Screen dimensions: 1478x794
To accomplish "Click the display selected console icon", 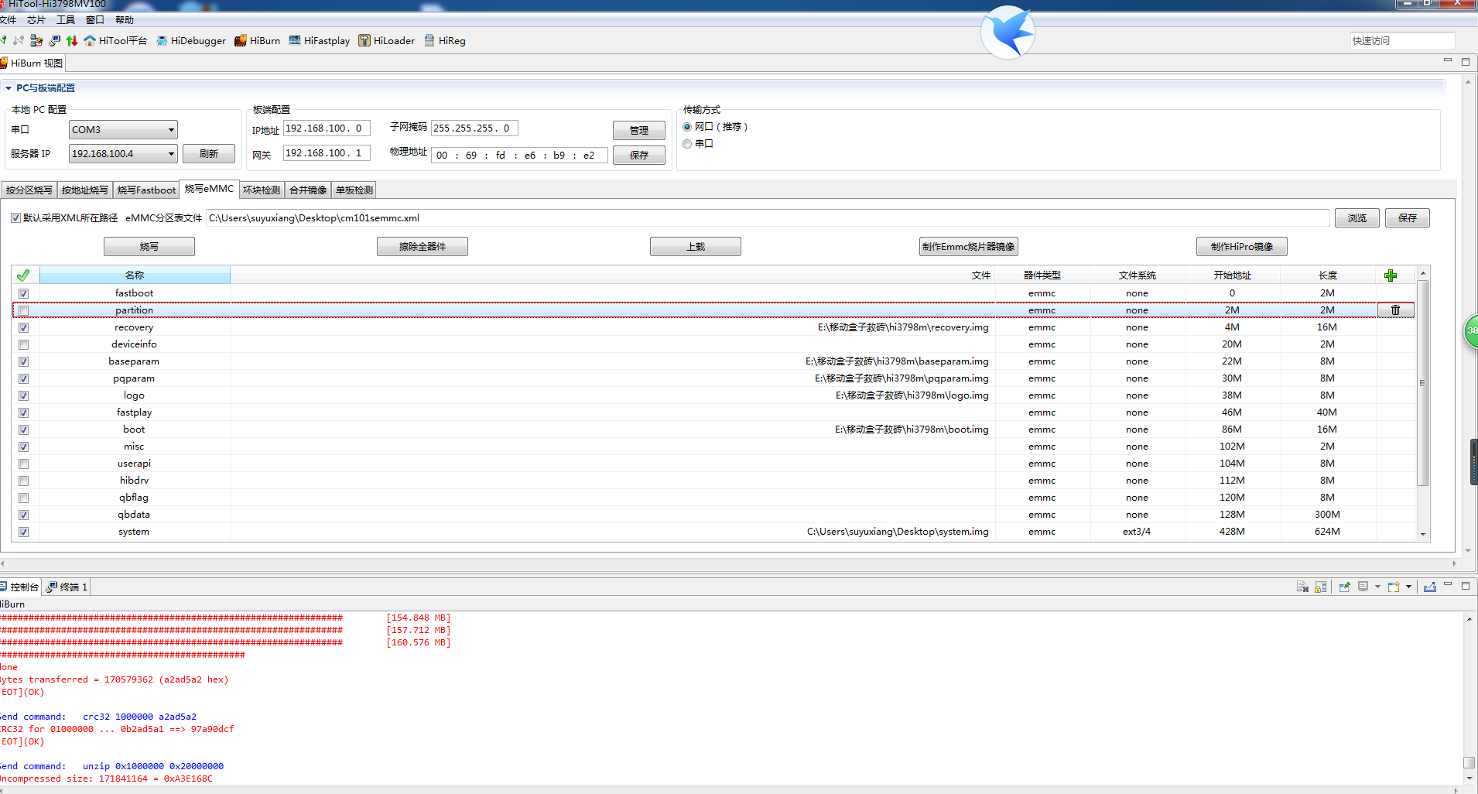I will pyautogui.click(x=1363, y=587).
